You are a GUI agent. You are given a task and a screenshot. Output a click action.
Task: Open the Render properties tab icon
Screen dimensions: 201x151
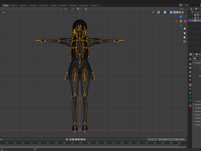point(190,64)
